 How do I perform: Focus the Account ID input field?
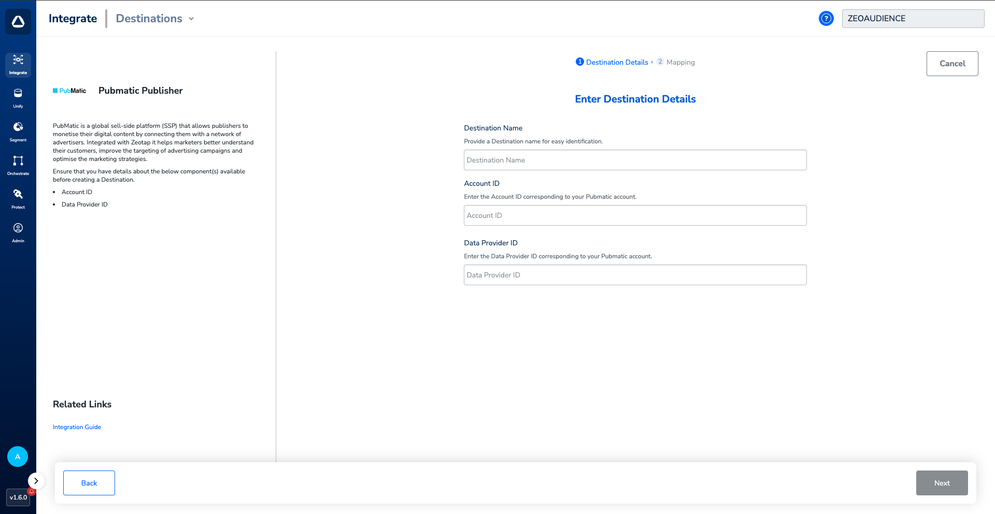635,215
